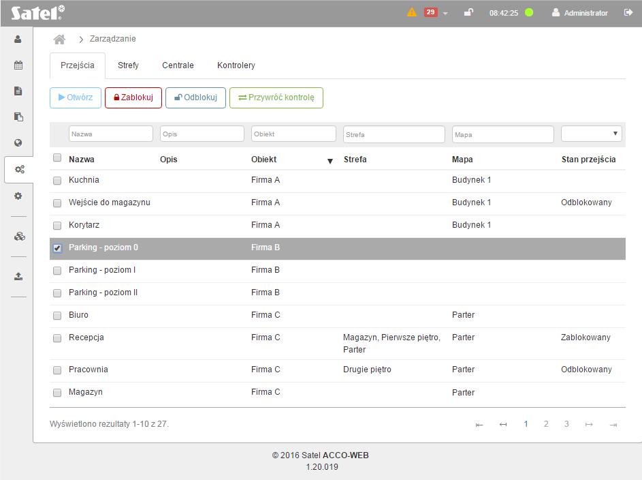Go to page 2
This screenshot has height=480, width=642.
[546, 424]
